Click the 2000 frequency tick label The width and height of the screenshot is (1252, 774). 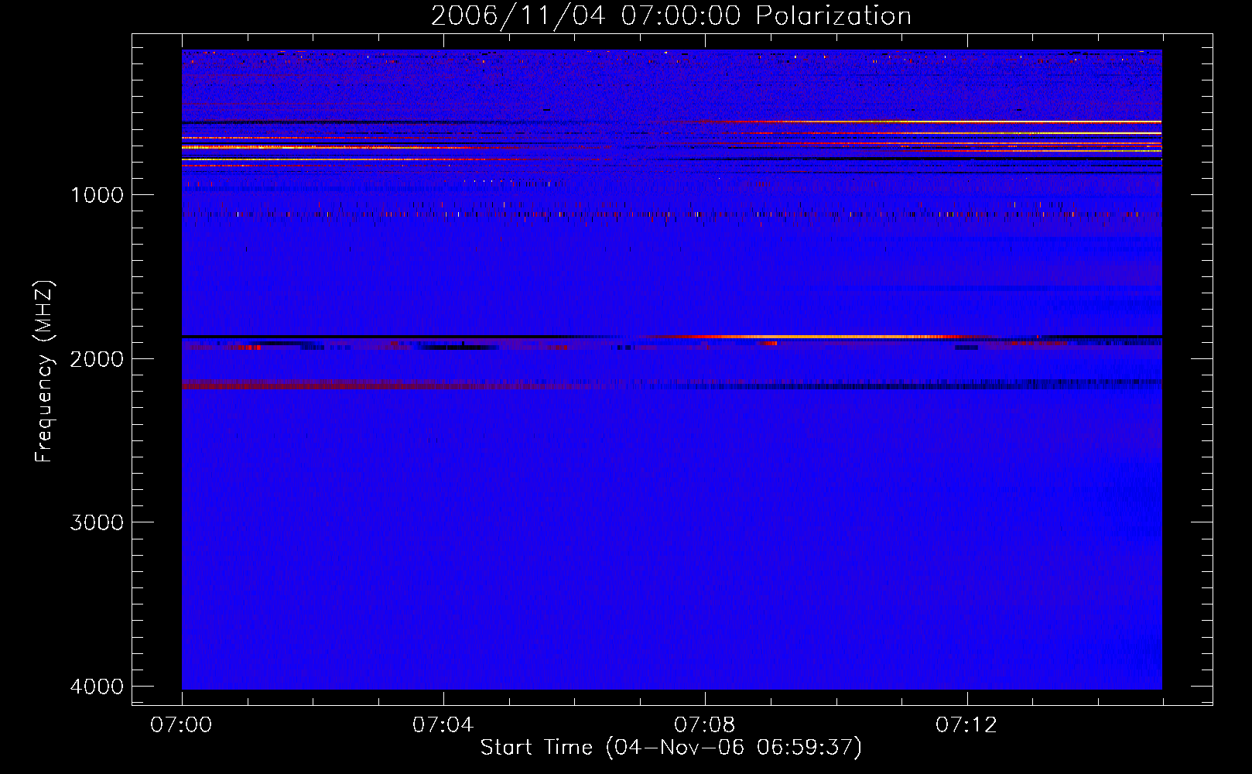[x=97, y=359]
